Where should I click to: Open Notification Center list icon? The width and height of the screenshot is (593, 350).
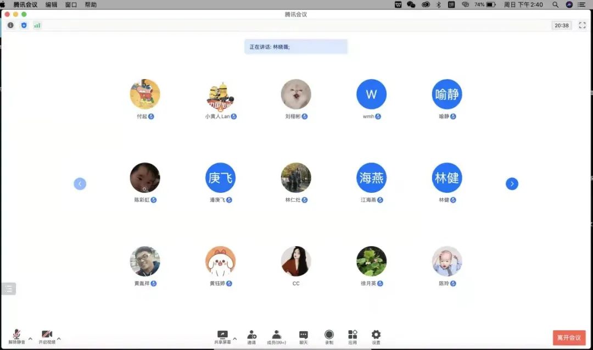pyautogui.click(x=581, y=4)
